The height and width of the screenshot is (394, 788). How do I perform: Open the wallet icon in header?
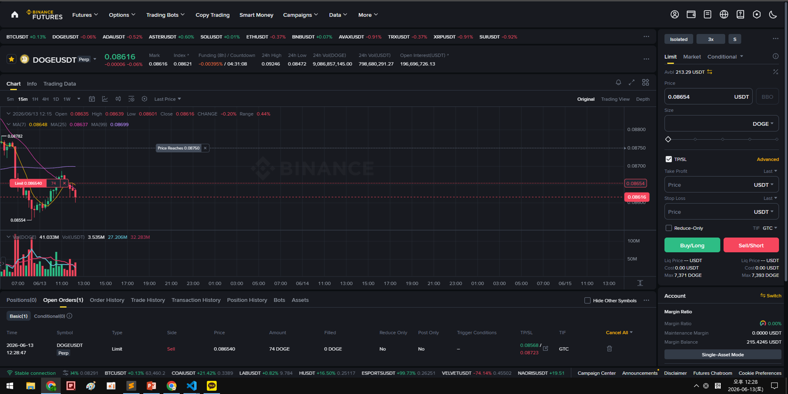click(x=691, y=15)
